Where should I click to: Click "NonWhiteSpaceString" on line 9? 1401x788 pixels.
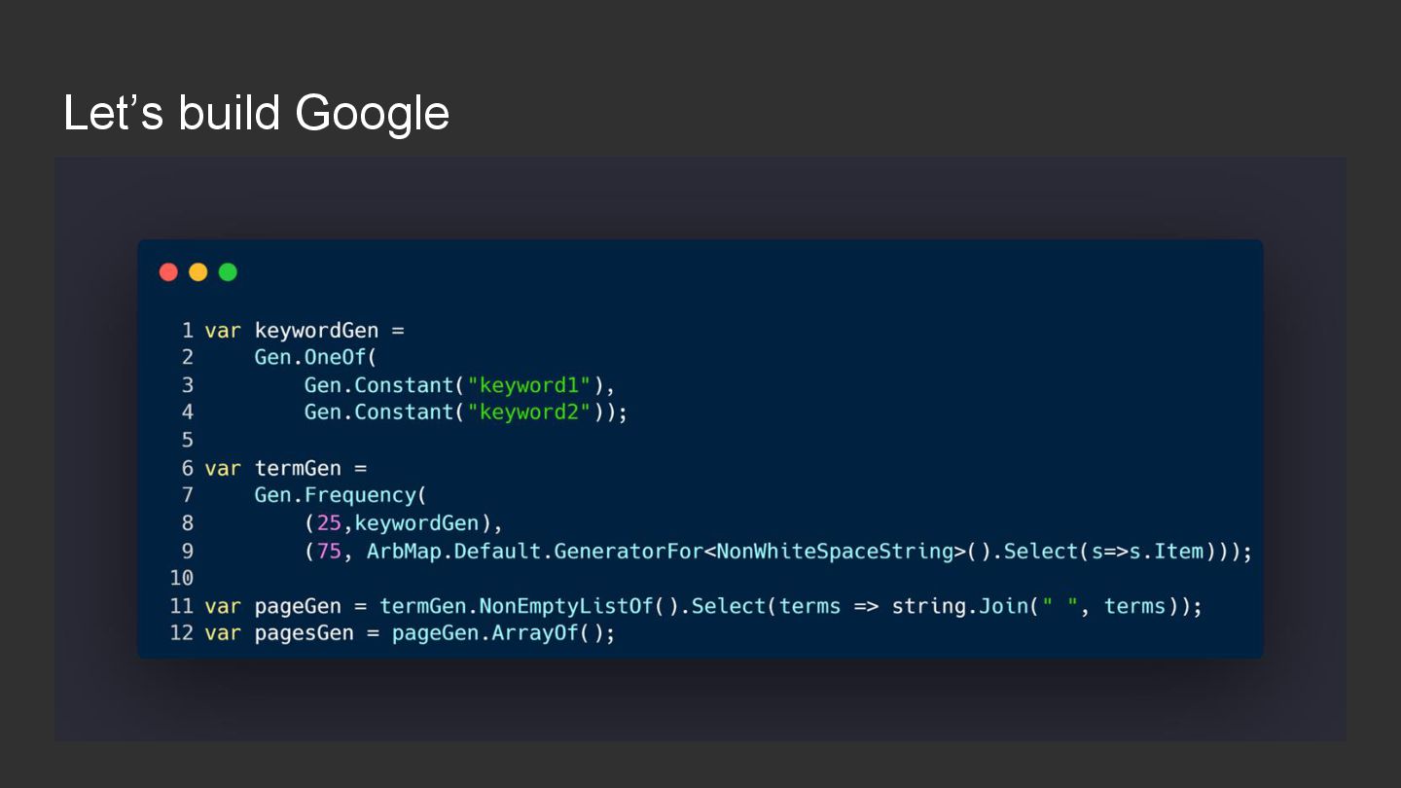pos(835,551)
